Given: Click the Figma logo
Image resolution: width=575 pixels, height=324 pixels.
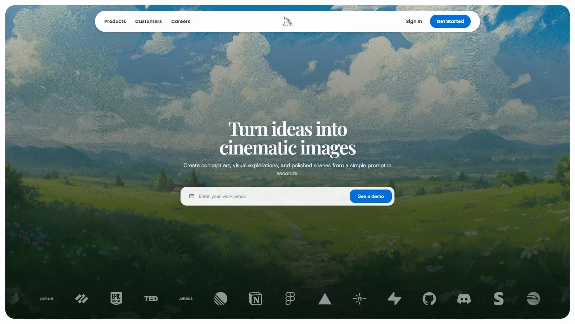Looking at the screenshot, I should [290, 299].
